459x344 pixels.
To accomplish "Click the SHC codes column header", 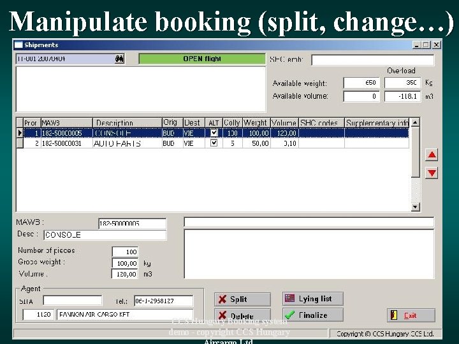I will [x=321, y=122].
